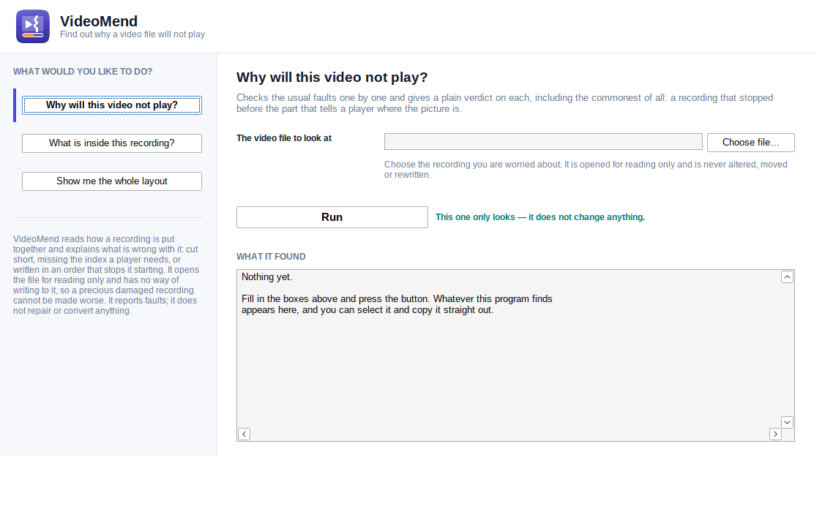This screenshot has width=814, height=531.
Task: Start the check with the Run button
Action: point(332,217)
